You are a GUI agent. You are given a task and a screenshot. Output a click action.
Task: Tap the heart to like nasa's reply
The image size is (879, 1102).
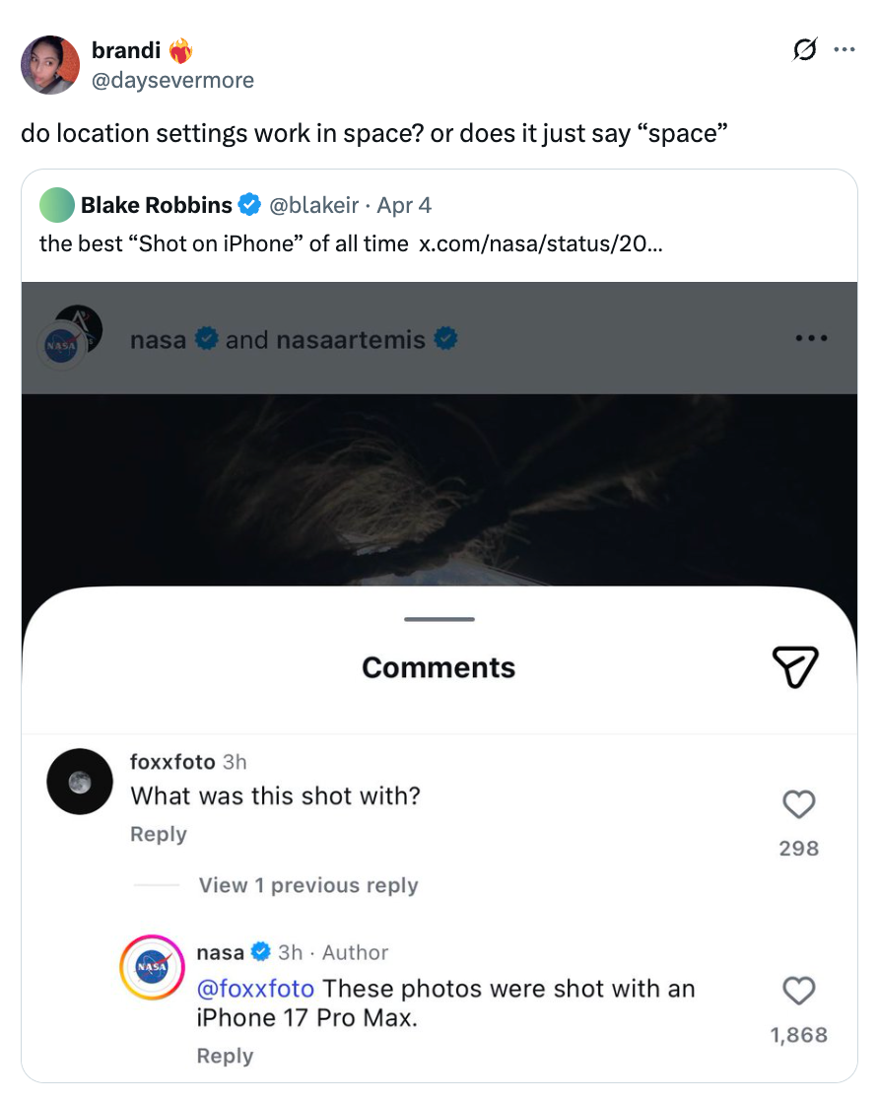pyautogui.click(x=798, y=990)
